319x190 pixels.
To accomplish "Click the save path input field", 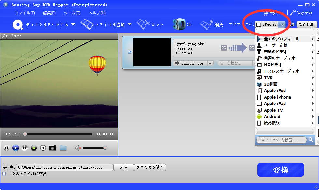I will [64, 167].
